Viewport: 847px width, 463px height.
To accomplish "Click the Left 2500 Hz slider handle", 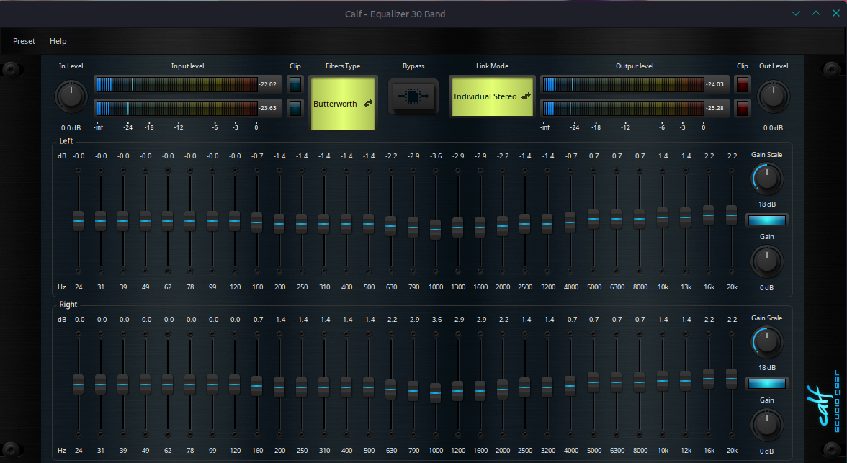I will [x=524, y=224].
